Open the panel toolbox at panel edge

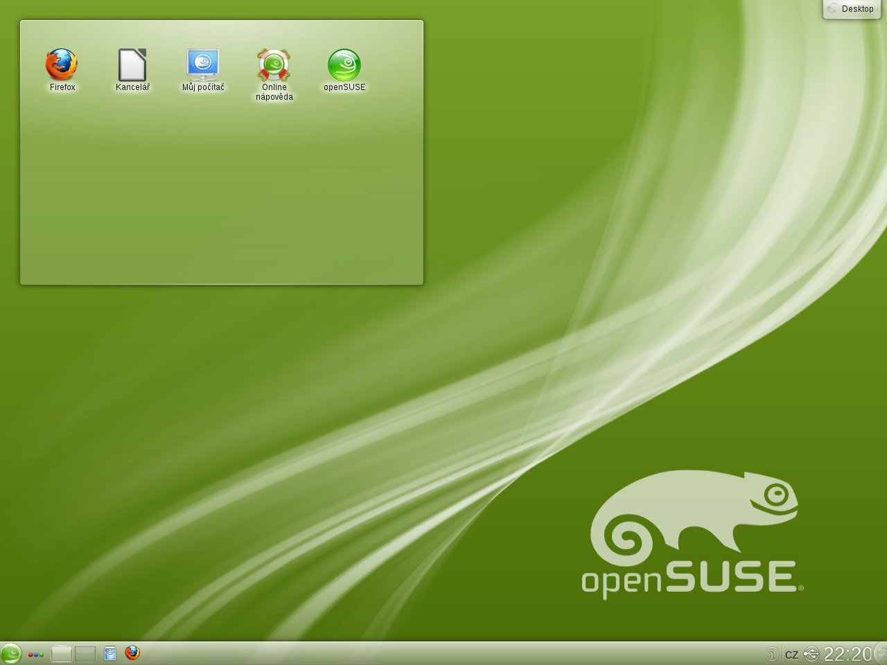click(x=880, y=653)
